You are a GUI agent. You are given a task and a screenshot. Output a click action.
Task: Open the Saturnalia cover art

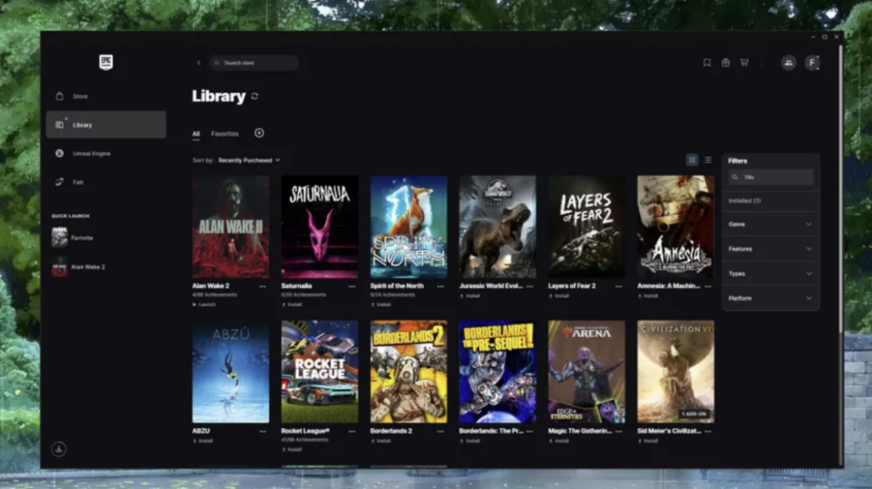tap(319, 226)
